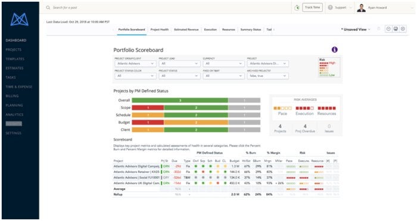Open Dashboard in the sidebar
Screen dimensions: 417x221
(16, 41)
